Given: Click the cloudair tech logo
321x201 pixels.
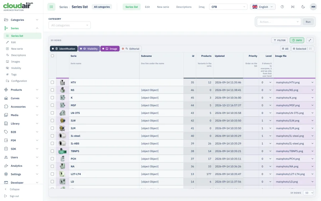Looking at the screenshot, I should pos(18,6).
